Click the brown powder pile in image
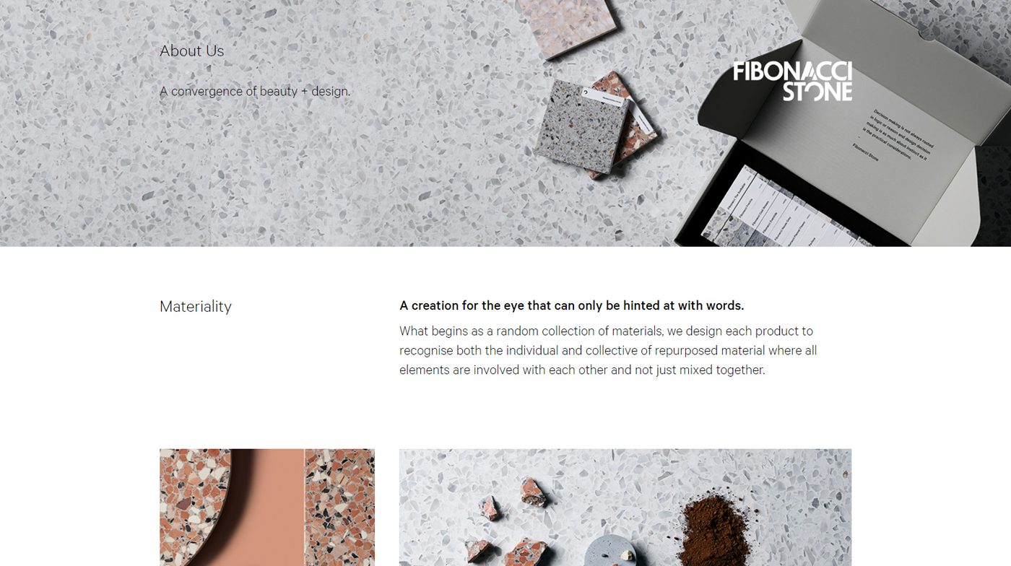 (x=715, y=530)
